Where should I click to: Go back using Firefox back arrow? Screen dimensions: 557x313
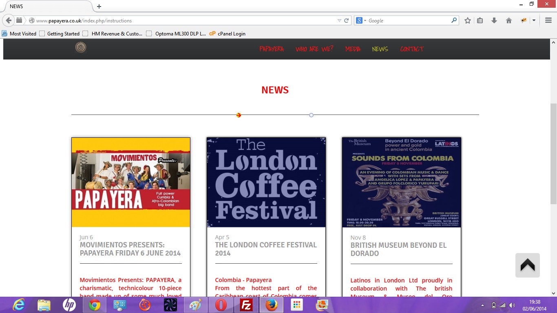tap(9, 20)
